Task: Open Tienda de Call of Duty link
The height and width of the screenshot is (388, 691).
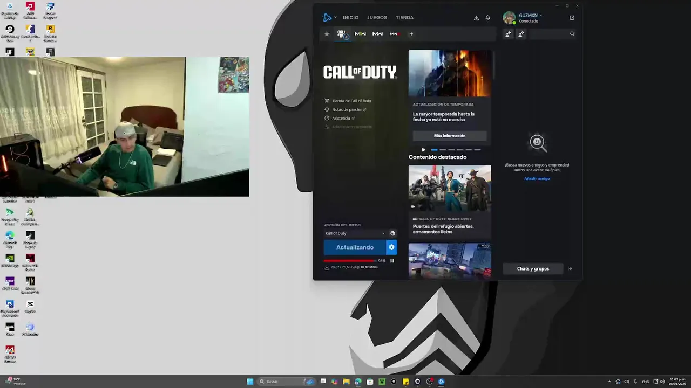Action: [x=348, y=101]
